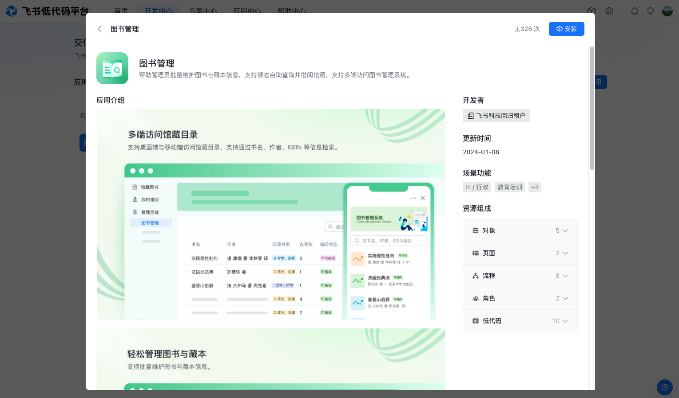Click the 图书管理 green app icon
The width and height of the screenshot is (679, 398).
pyautogui.click(x=112, y=68)
